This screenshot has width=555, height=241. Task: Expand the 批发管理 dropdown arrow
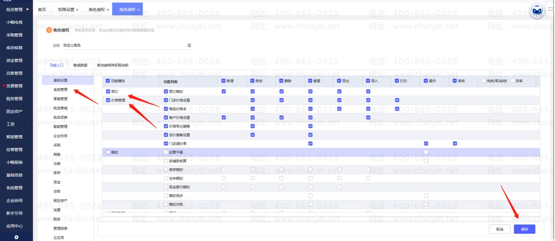[x=28, y=9]
